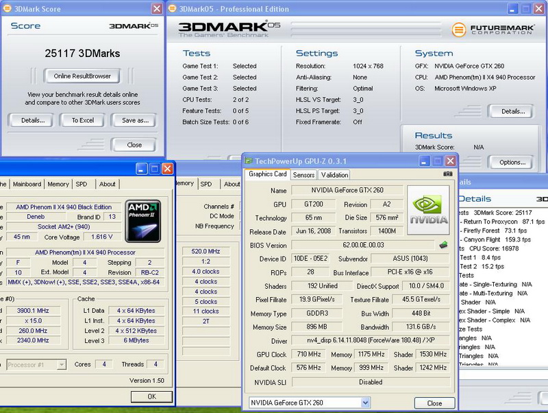Close the GPU-Z window with X

[x=451, y=161]
